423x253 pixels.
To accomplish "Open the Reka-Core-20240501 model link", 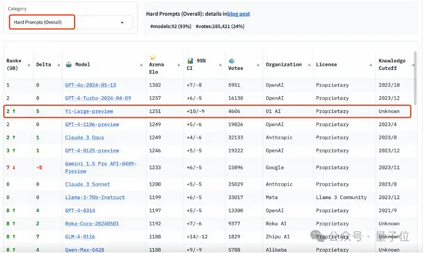I will (91, 223).
